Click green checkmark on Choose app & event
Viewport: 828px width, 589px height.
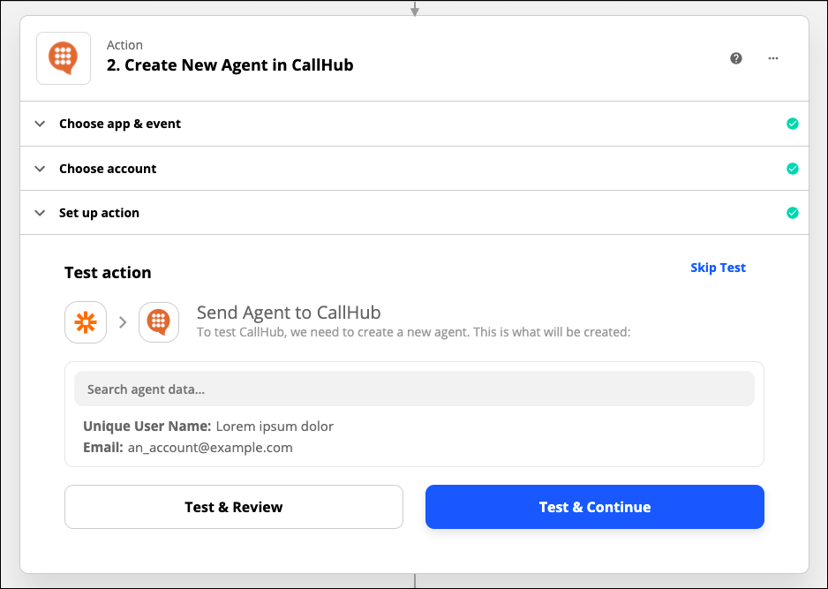pyautogui.click(x=792, y=124)
